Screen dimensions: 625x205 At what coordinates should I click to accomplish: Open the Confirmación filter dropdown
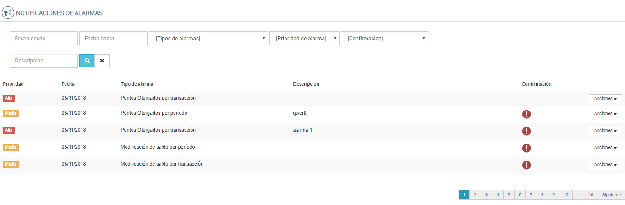point(384,39)
